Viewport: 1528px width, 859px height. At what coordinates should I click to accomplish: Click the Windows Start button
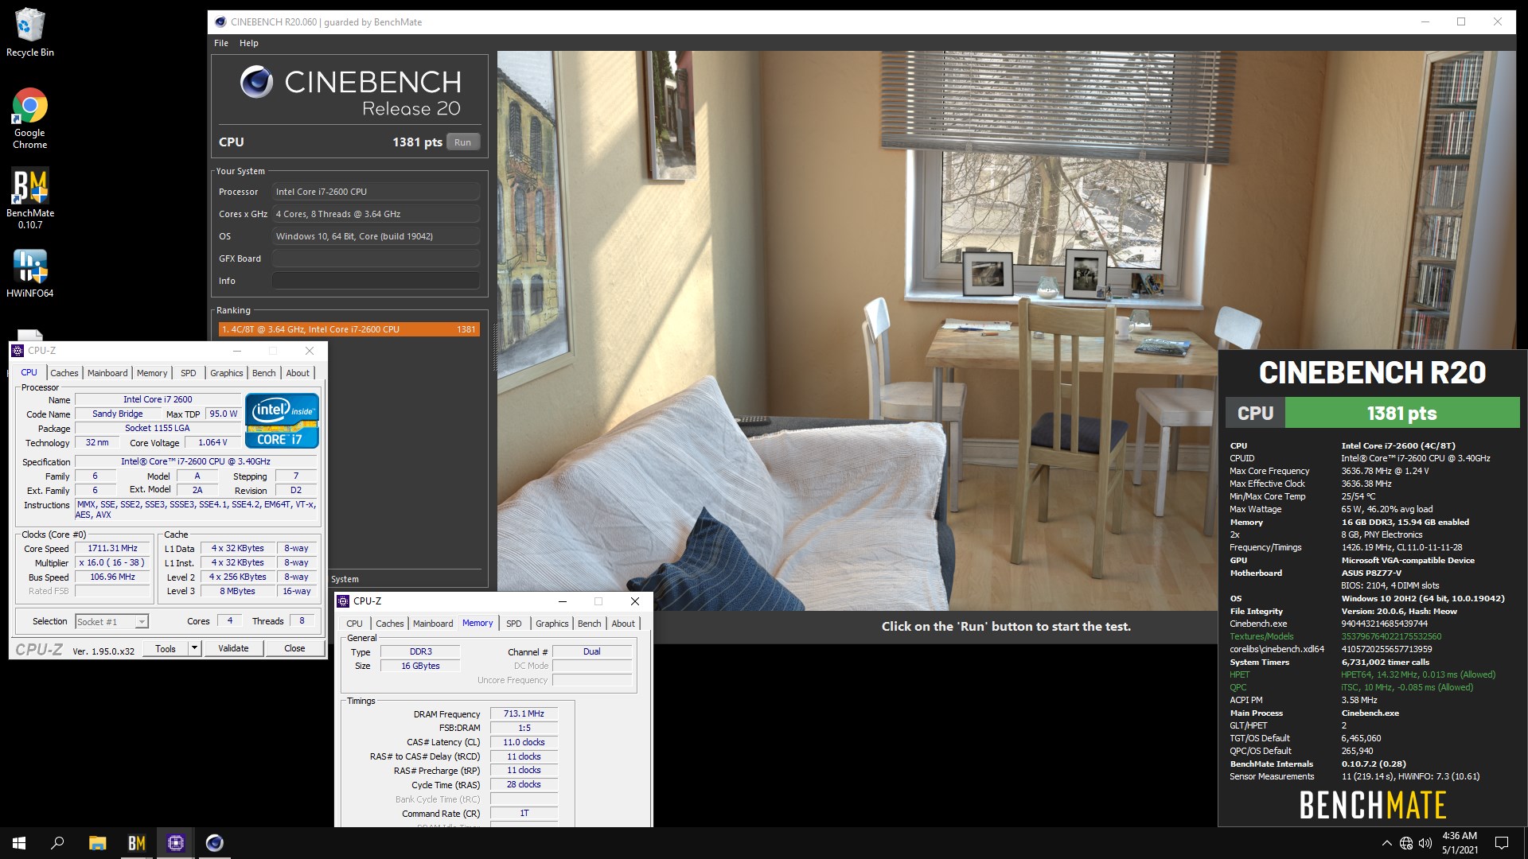pyautogui.click(x=19, y=843)
